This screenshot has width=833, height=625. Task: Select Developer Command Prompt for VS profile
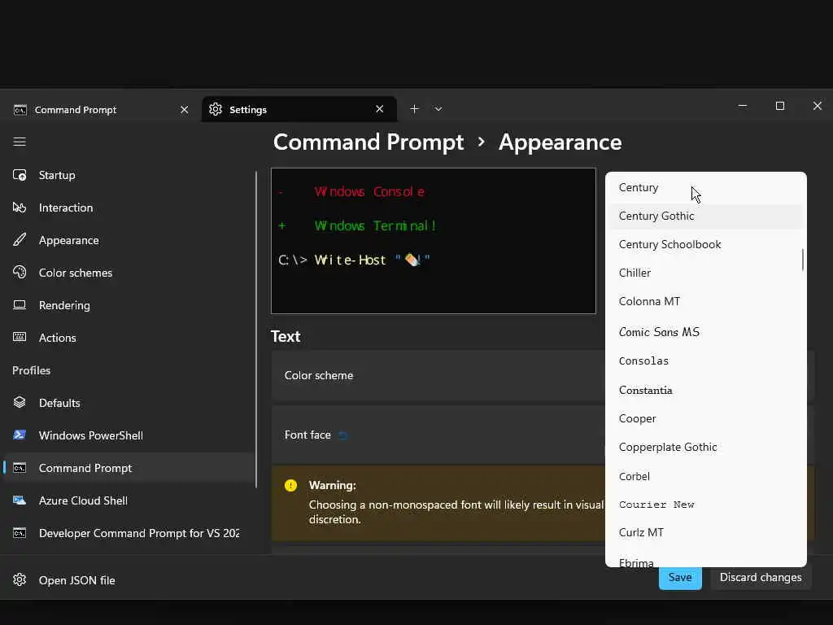[x=129, y=532]
